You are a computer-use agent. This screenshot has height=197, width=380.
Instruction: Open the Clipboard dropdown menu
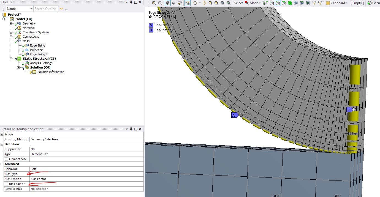(x=337, y=3)
